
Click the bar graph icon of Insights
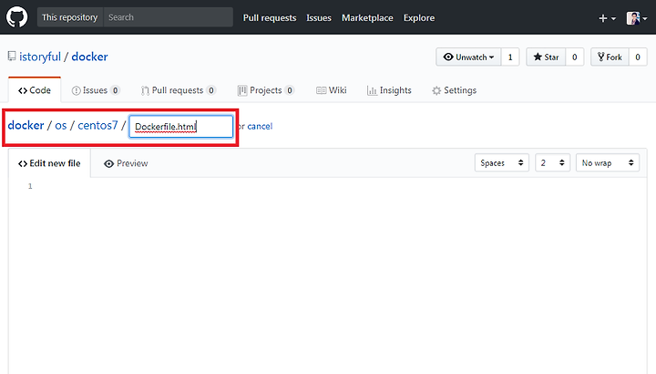coord(372,90)
